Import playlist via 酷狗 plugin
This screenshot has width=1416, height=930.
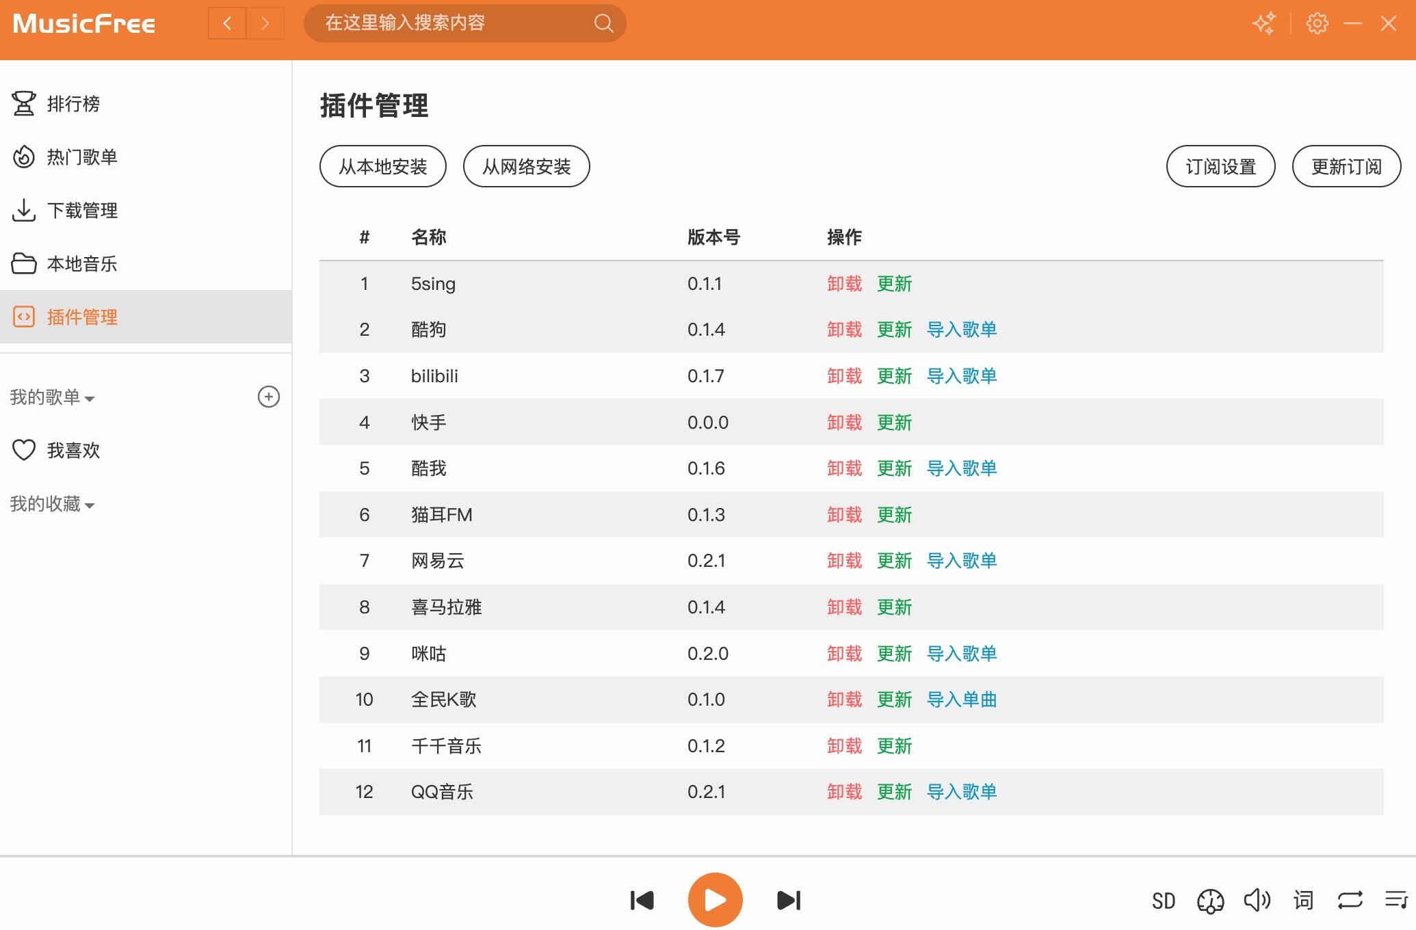962,330
